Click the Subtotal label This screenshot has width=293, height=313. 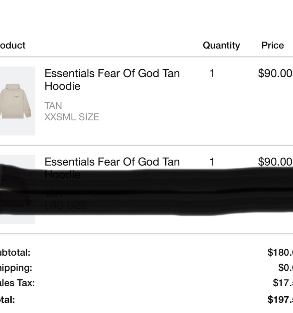[15, 252]
